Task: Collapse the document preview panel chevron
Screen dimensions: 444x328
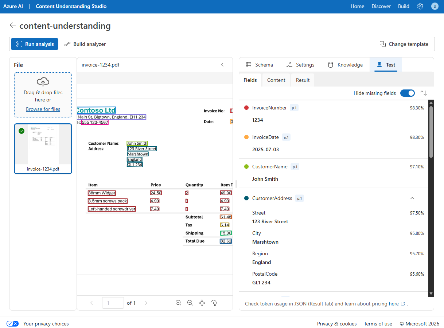Action: tap(222, 65)
